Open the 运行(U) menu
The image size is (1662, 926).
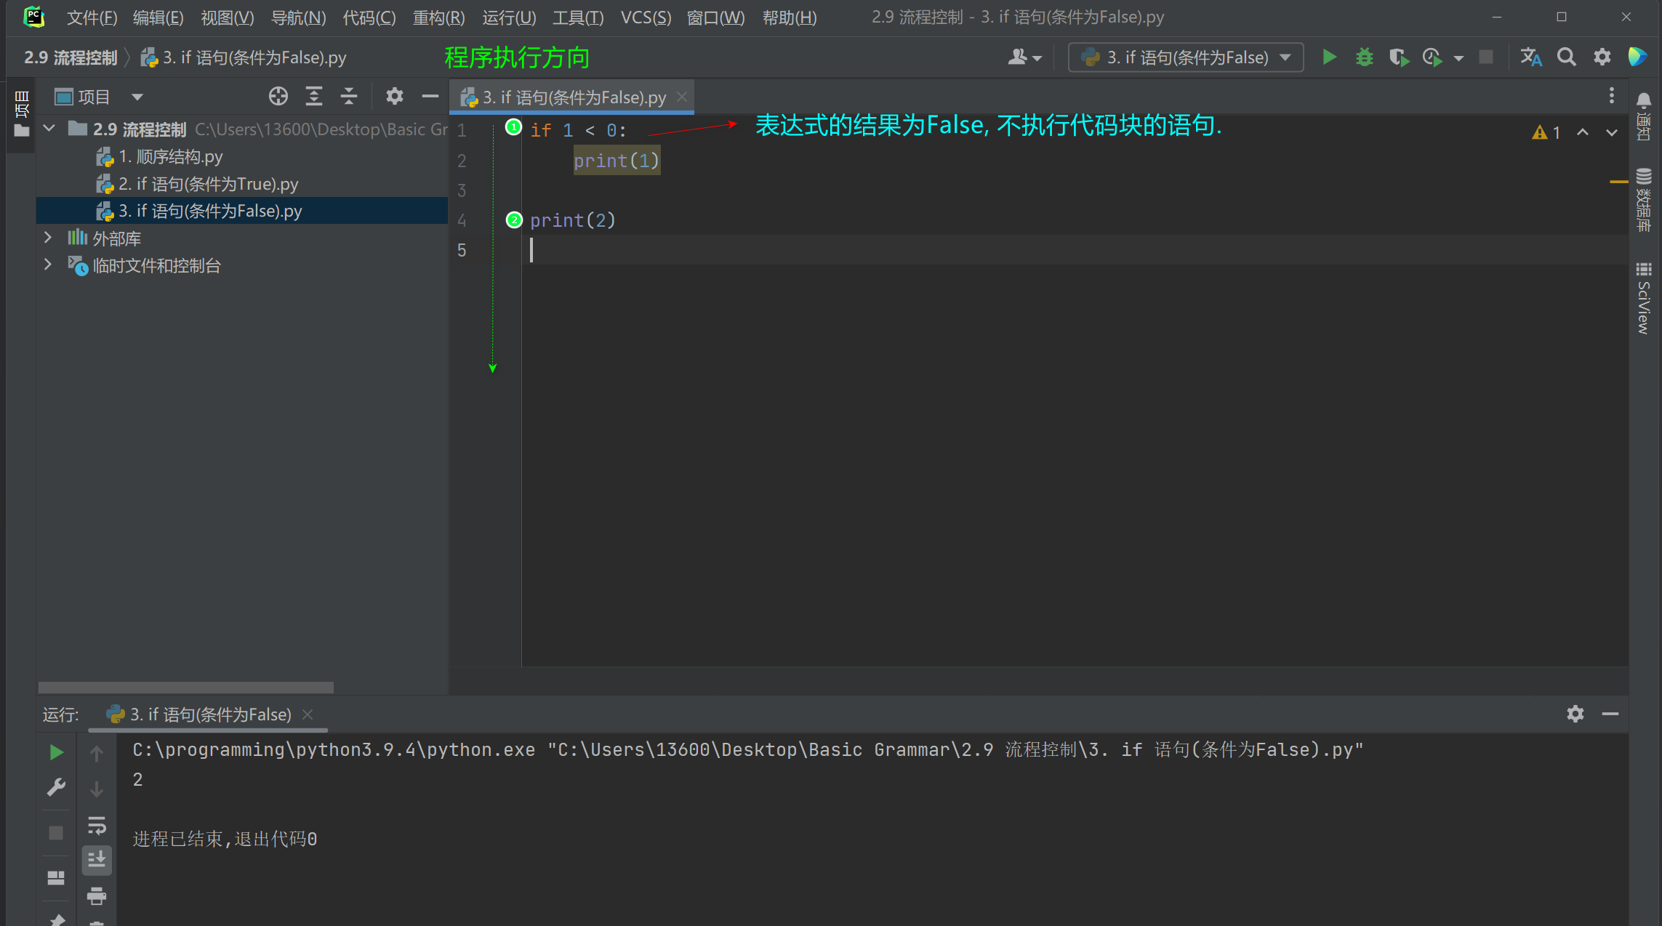(x=509, y=17)
